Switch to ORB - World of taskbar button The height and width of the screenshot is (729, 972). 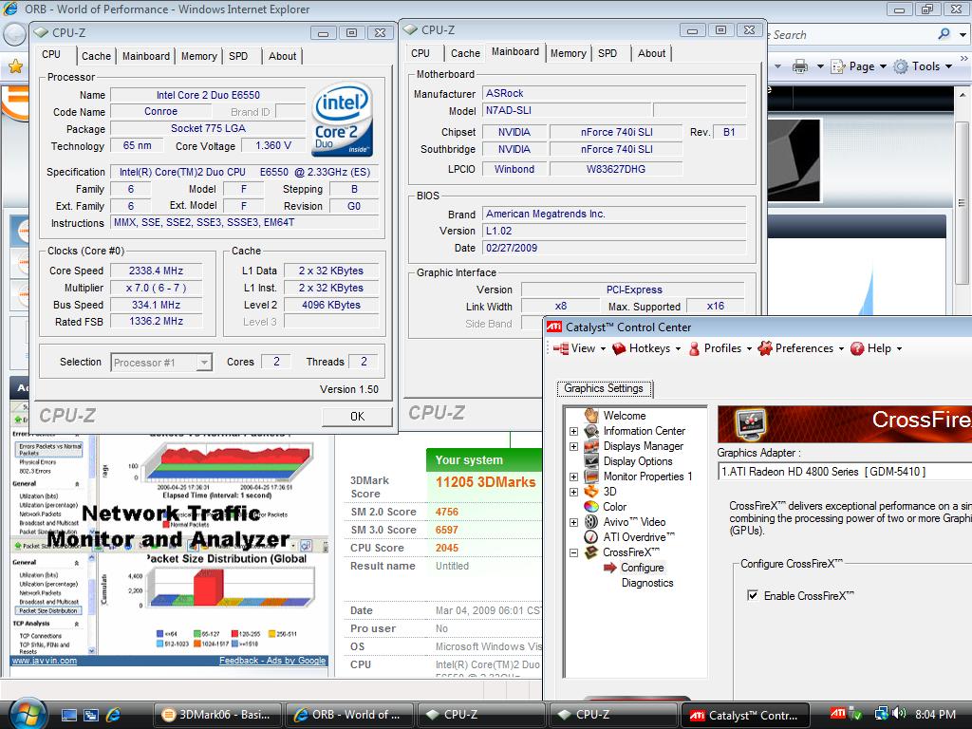[x=349, y=715]
